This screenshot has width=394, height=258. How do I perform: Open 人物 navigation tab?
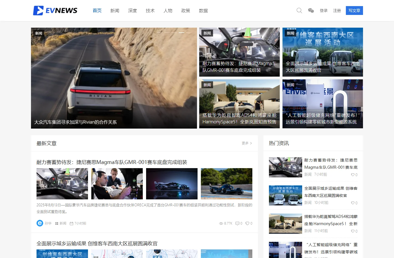[168, 11]
